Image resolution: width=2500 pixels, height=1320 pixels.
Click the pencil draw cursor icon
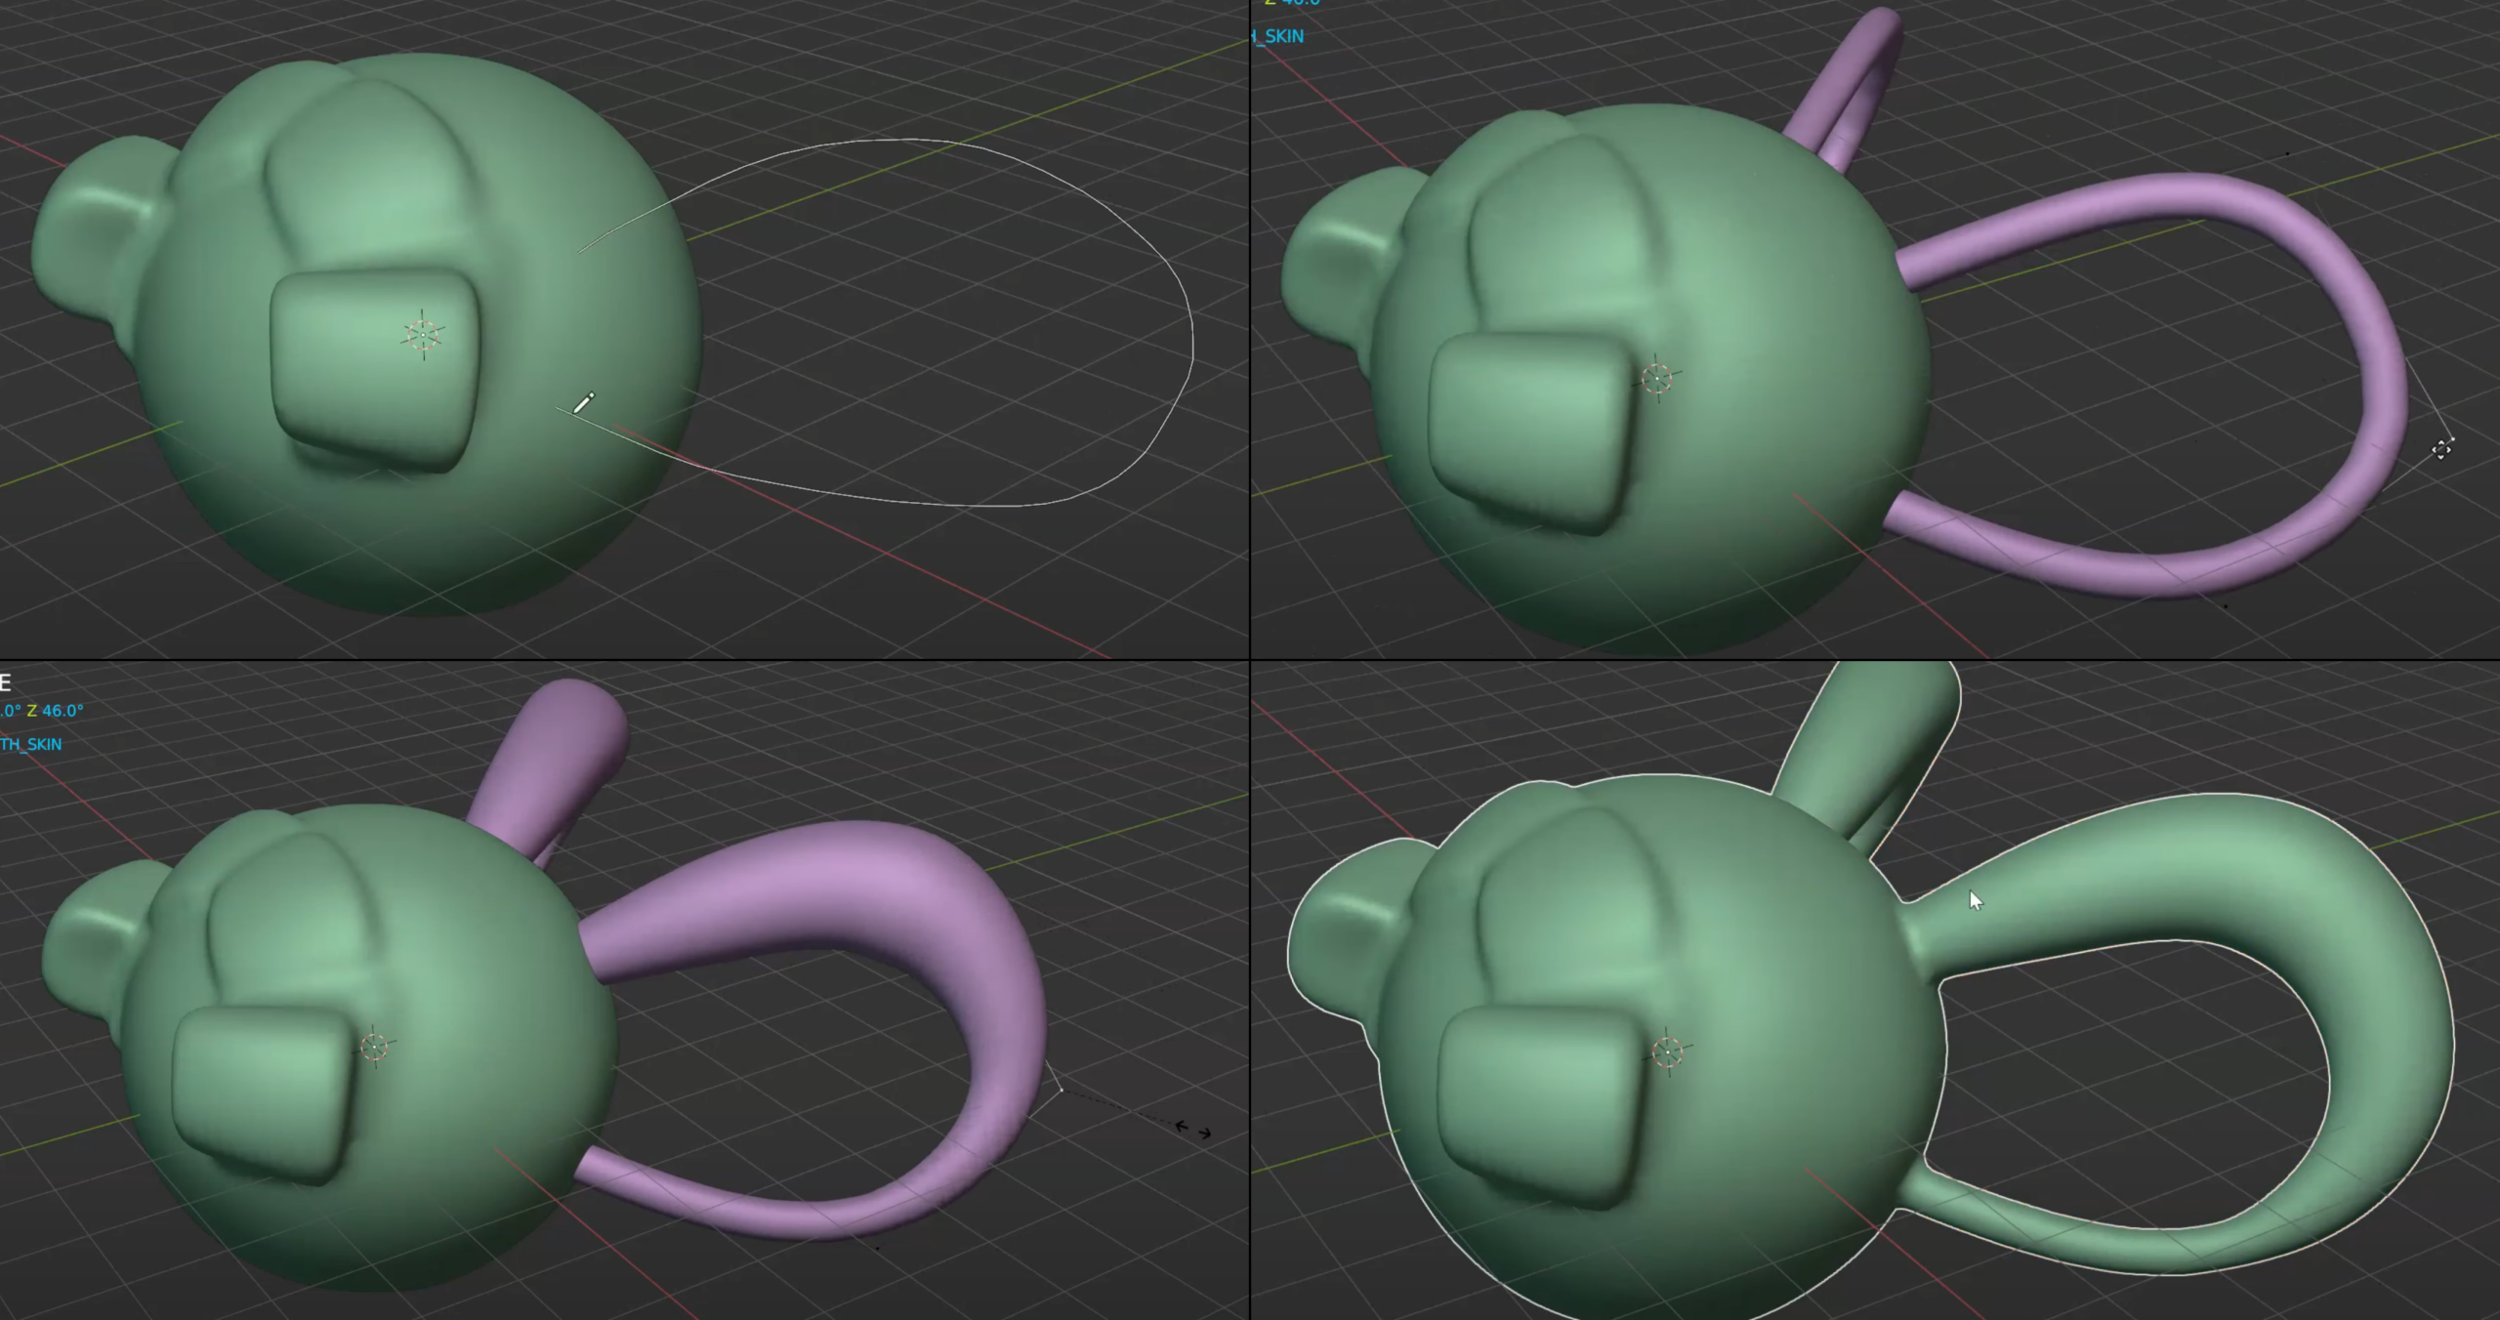click(x=583, y=402)
